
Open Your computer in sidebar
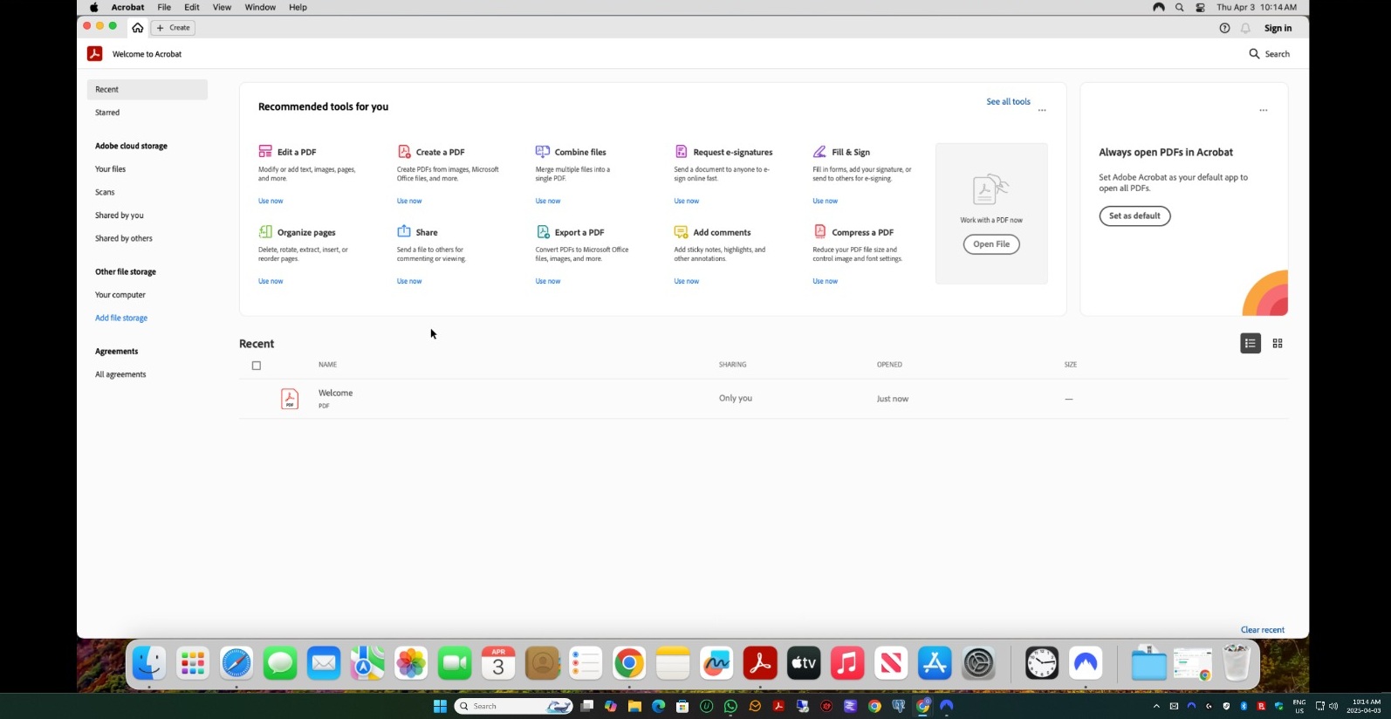pyautogui.click(x=120, y=295)
